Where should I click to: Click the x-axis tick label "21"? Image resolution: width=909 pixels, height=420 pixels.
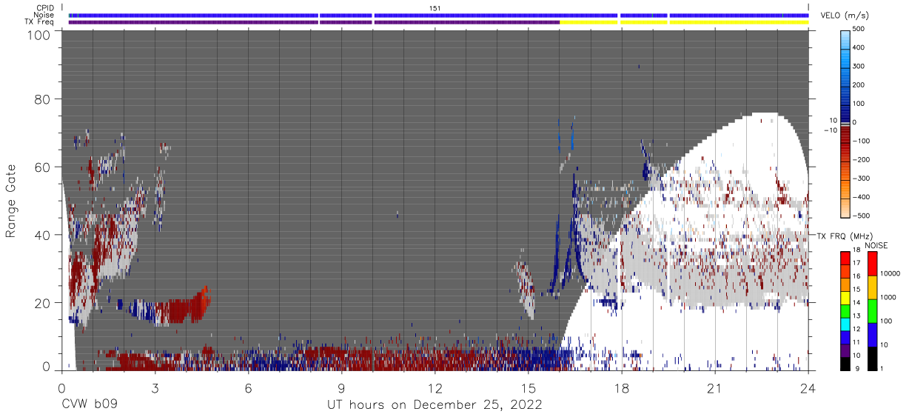715,388
